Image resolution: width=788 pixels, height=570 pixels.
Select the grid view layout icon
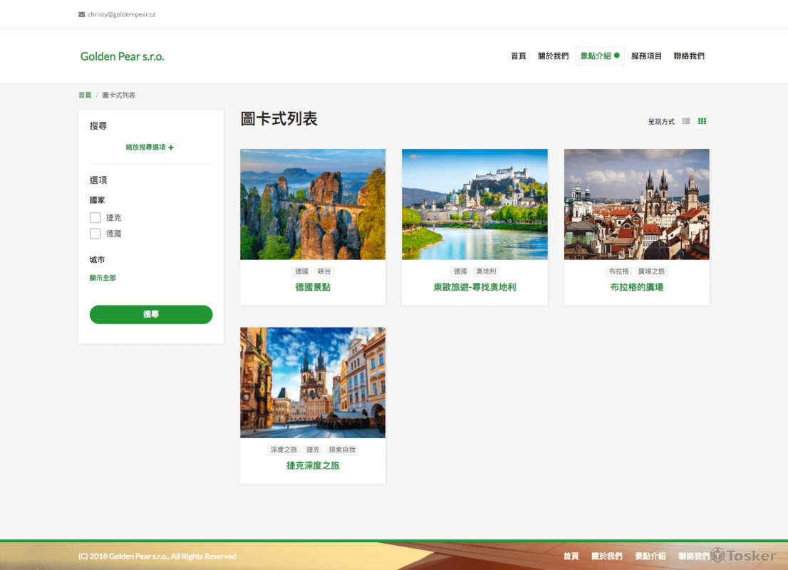[x=702, y=121]
